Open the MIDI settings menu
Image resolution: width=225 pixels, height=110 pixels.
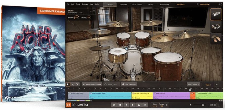[213, 105]
